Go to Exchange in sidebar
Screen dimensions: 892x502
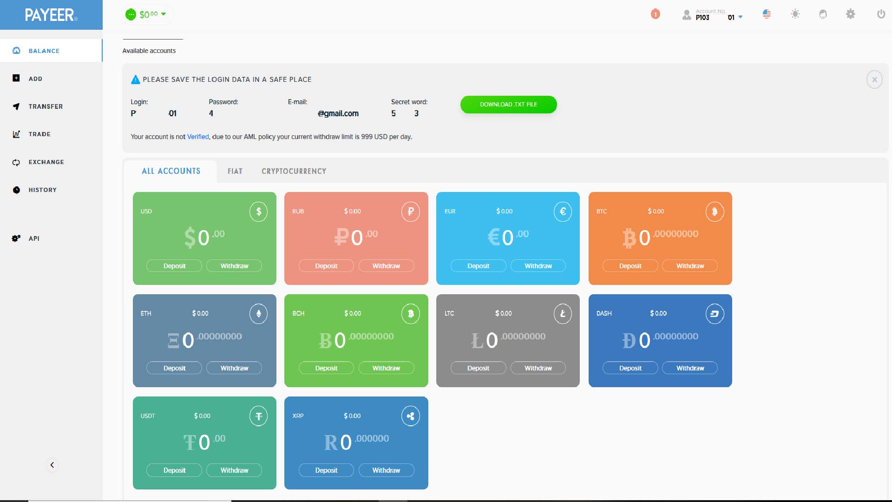click(46, 162)
